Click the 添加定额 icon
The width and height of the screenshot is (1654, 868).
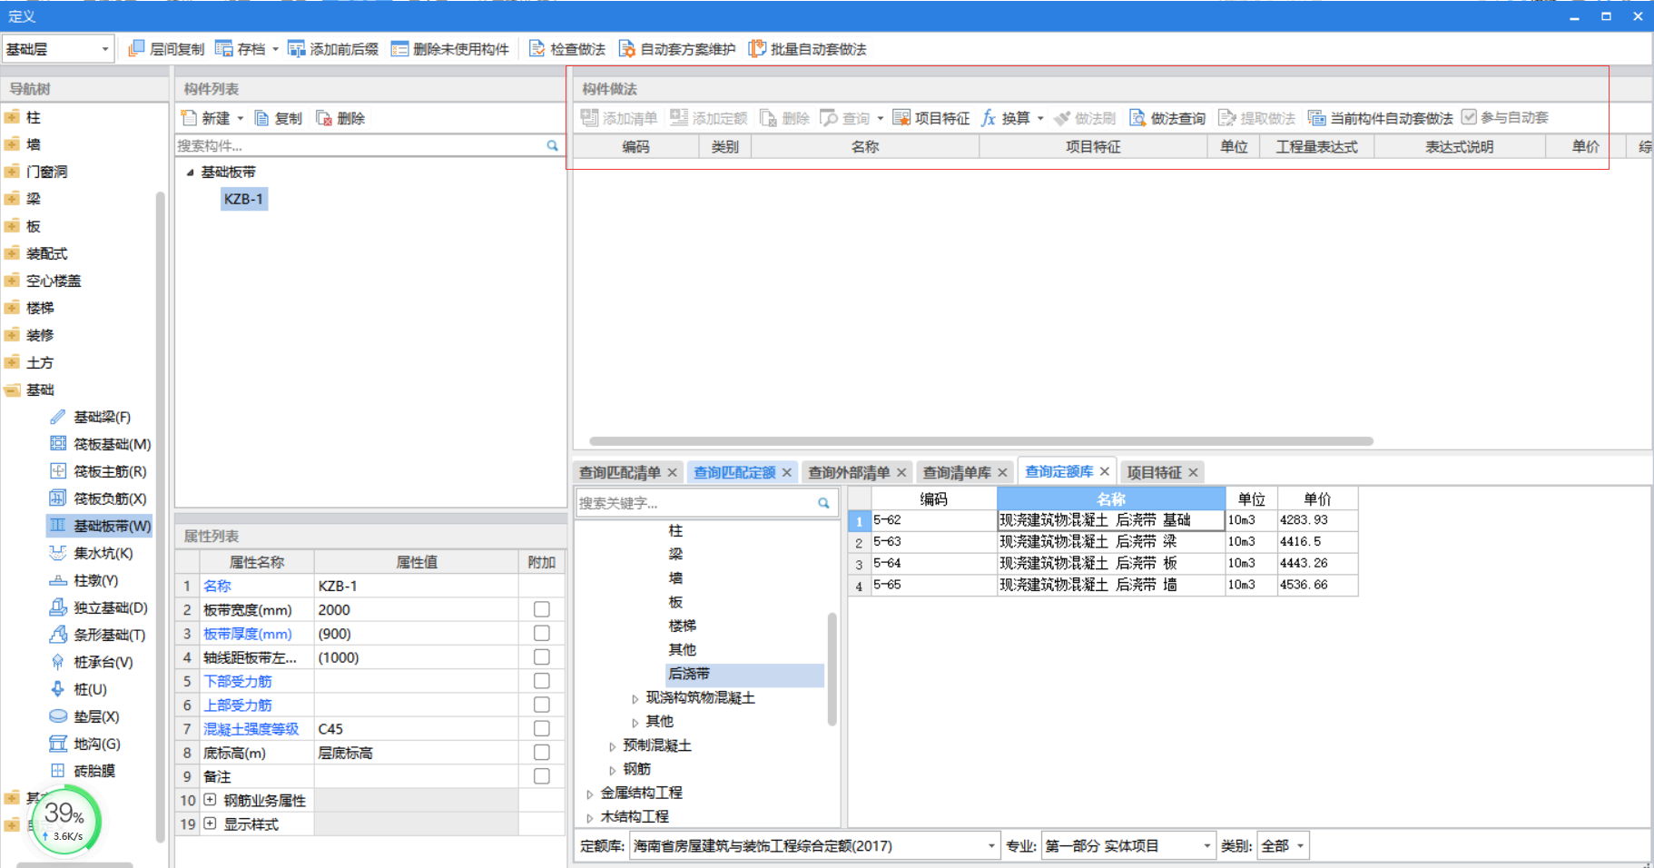tap(679, 118)
